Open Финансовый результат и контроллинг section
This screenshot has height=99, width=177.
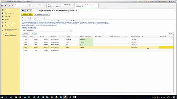[12, 30]
